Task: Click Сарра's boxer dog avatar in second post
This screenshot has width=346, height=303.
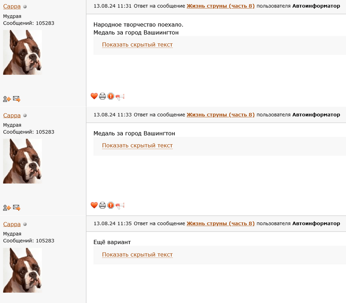Action: tap(22, 161)
